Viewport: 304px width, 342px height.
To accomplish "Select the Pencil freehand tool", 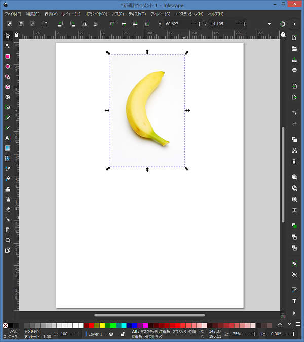I will pos(8,118).
